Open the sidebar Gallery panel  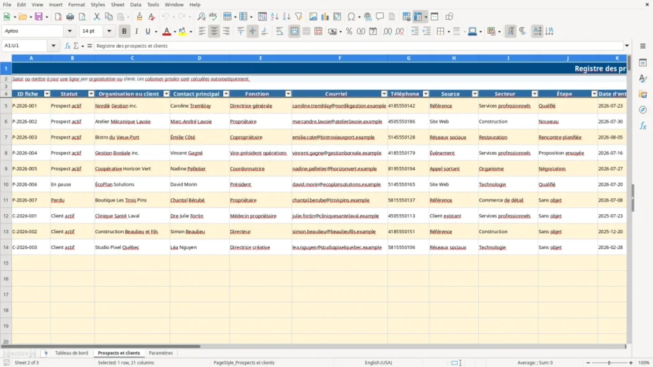(x=643, y=94)
